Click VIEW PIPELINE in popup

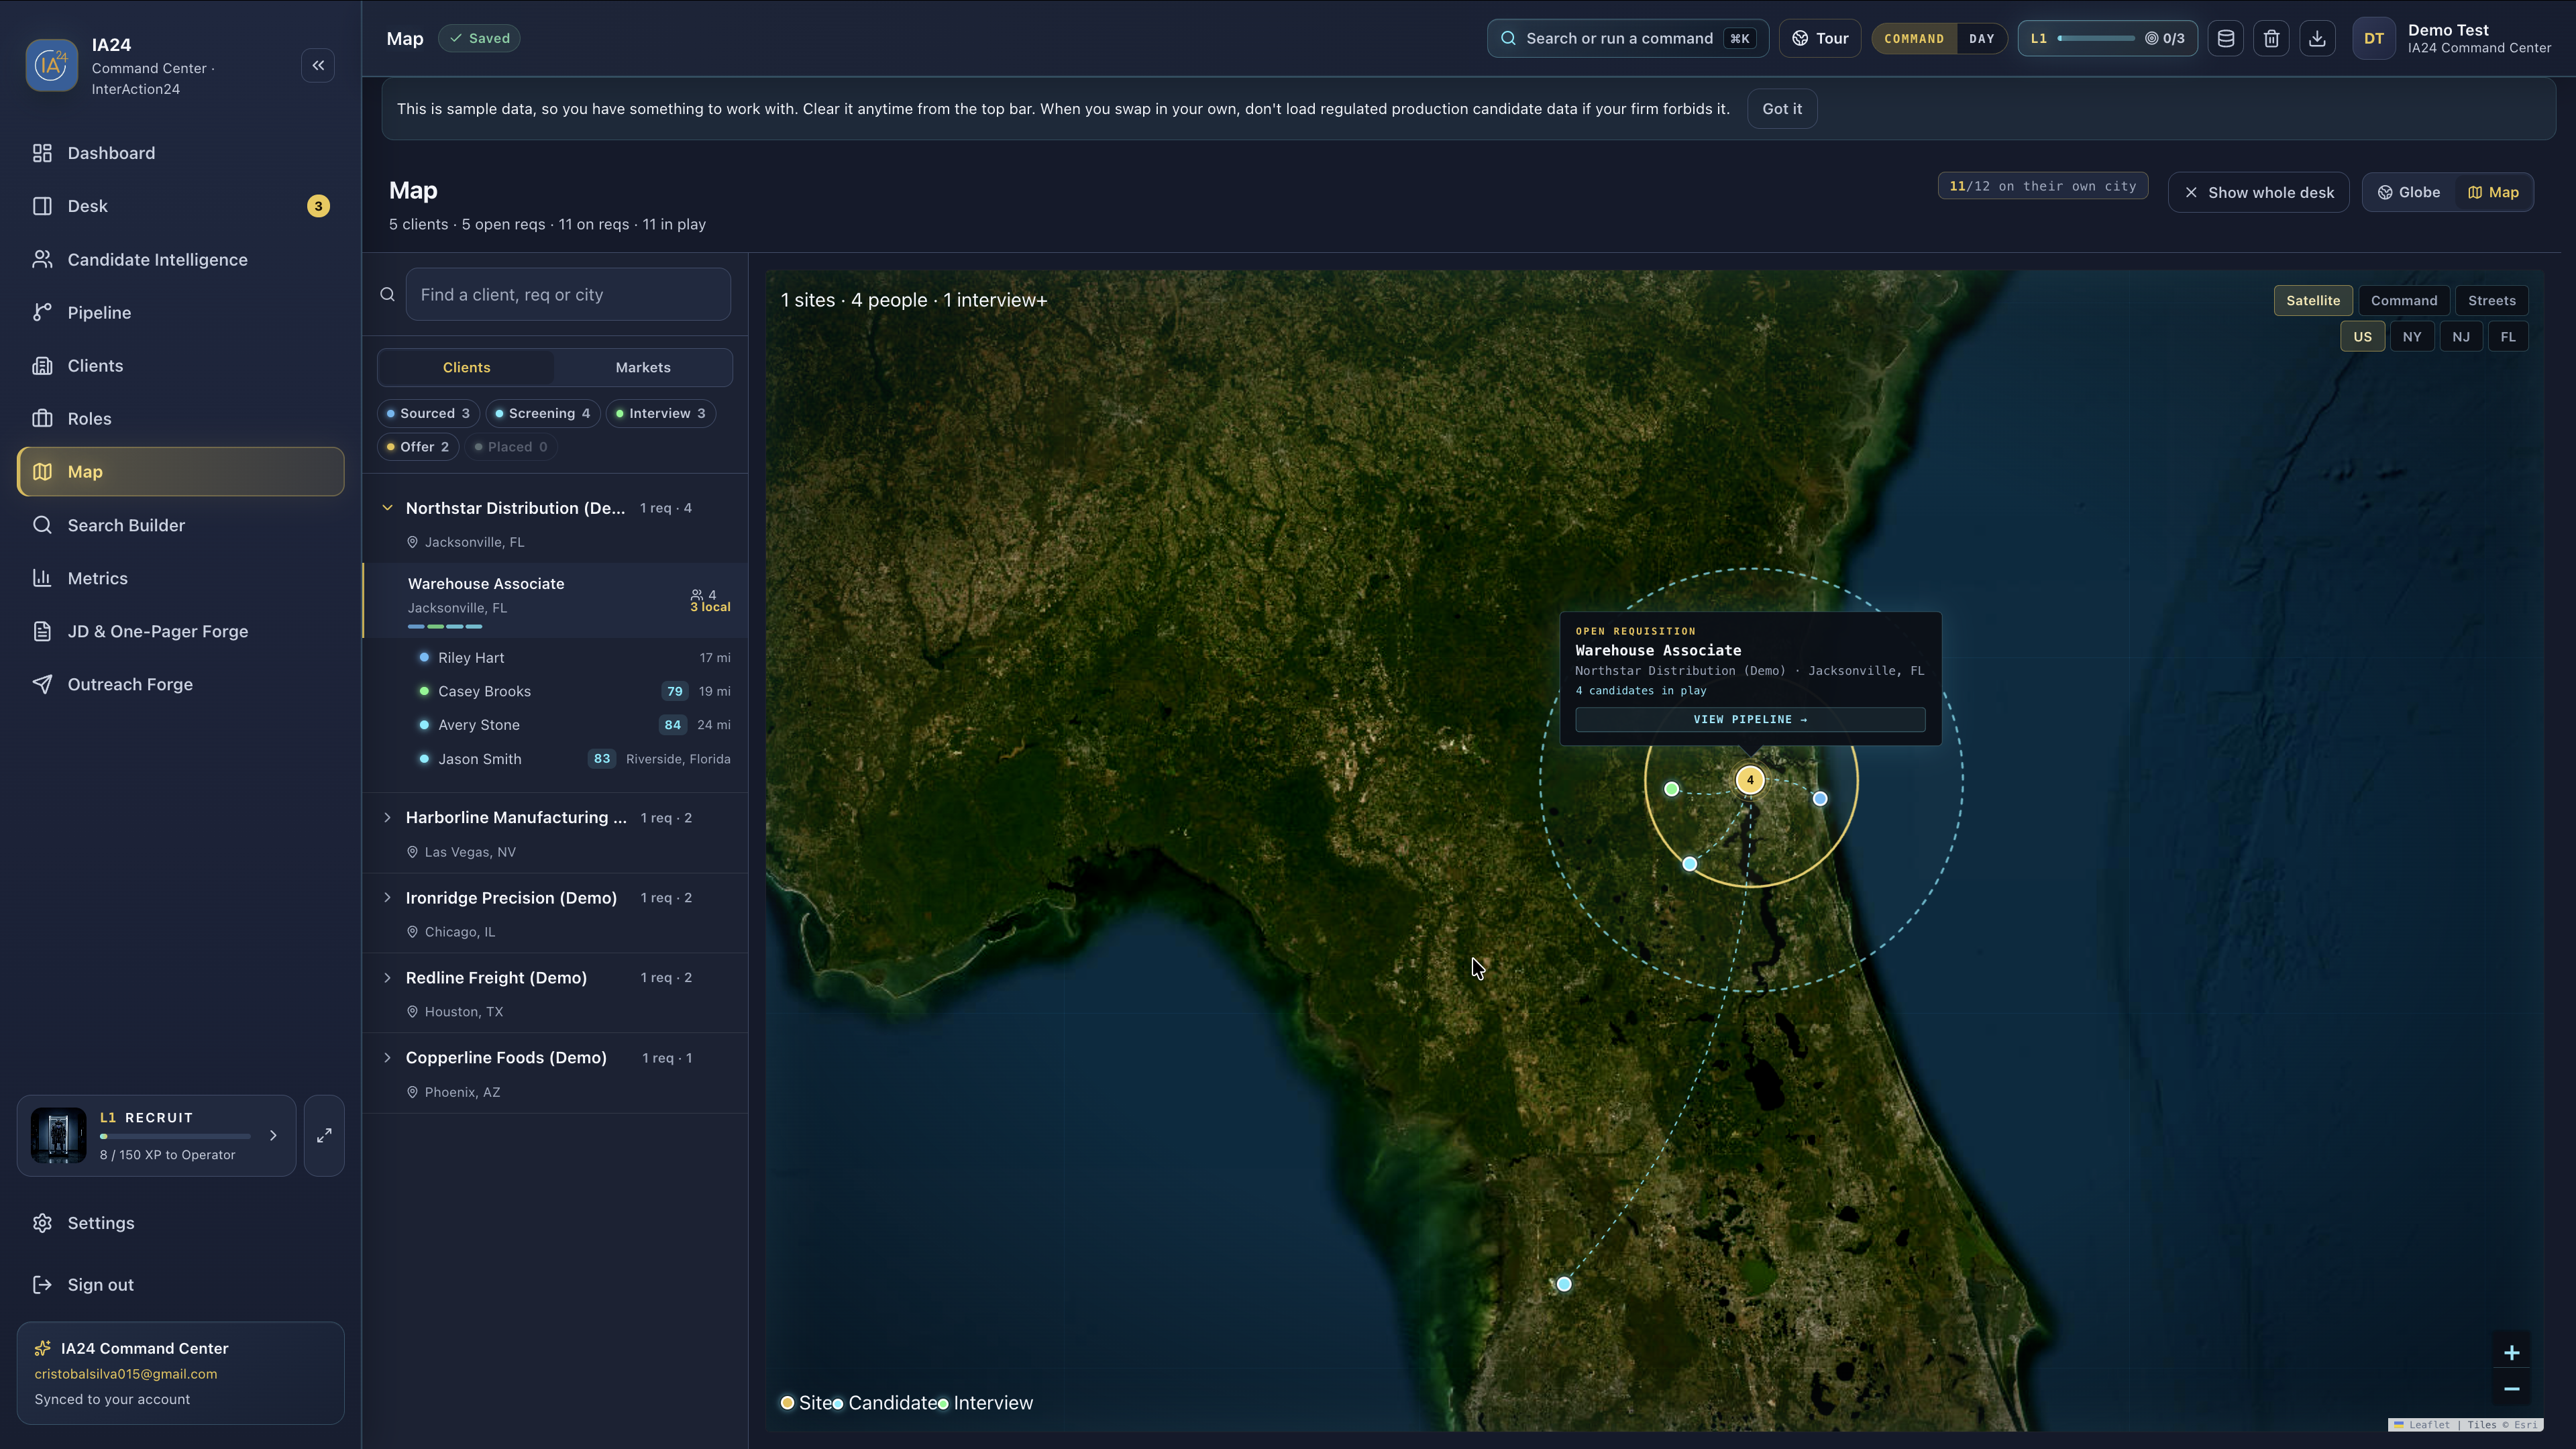click(1750, 719)
